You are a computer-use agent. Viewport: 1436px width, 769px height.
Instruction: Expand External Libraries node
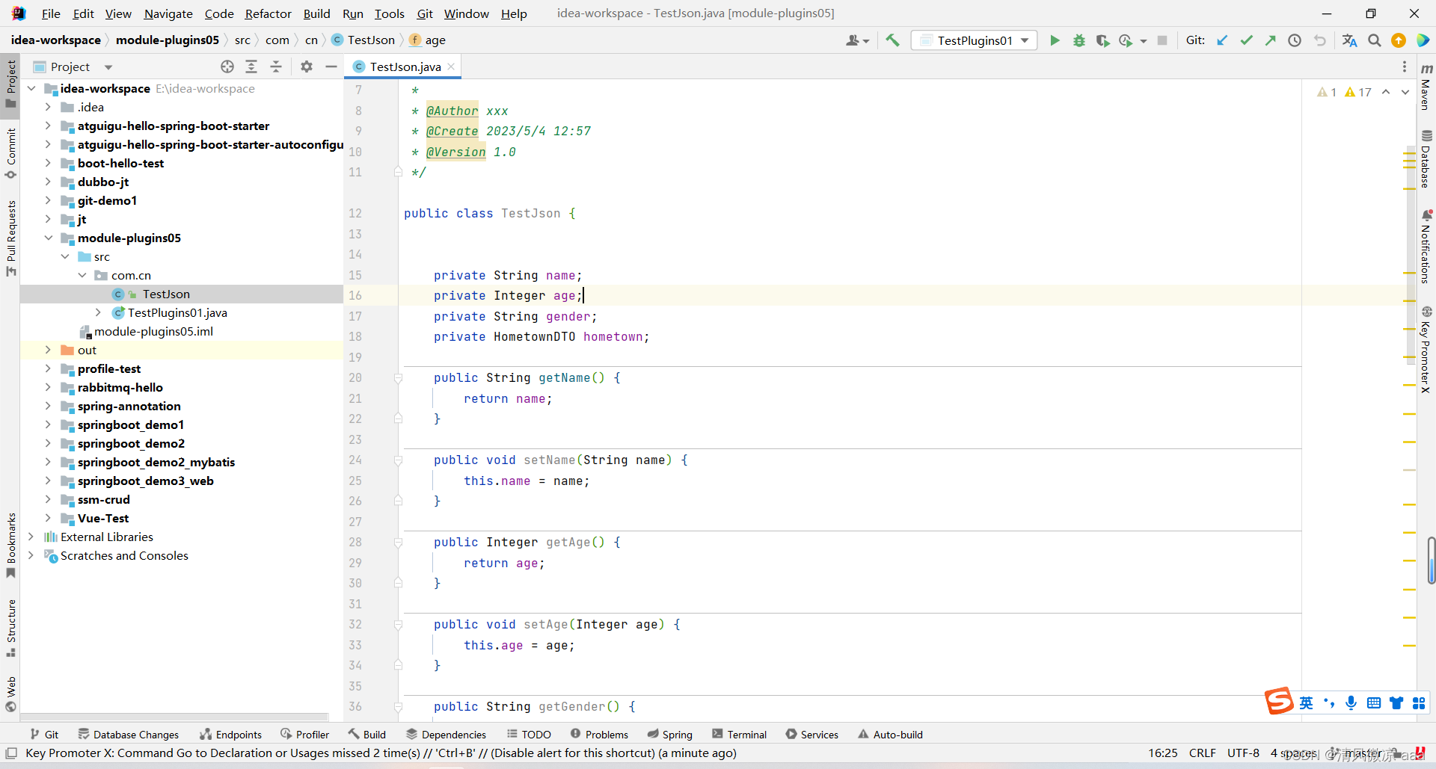click(31, 537)
